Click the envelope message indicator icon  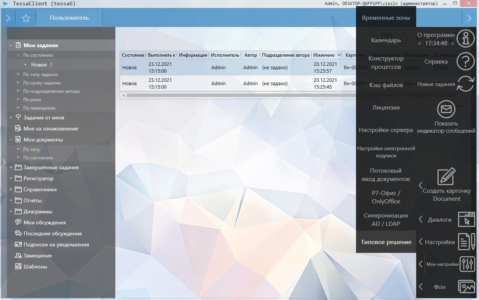click(446, 110)
